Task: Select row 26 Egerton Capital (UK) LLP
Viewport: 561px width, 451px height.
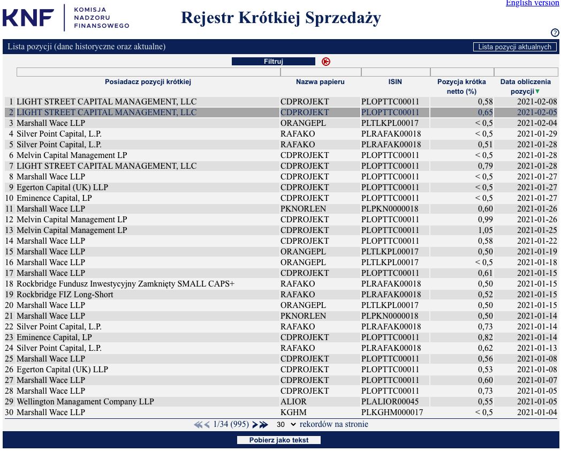Action: coord(281,370)
